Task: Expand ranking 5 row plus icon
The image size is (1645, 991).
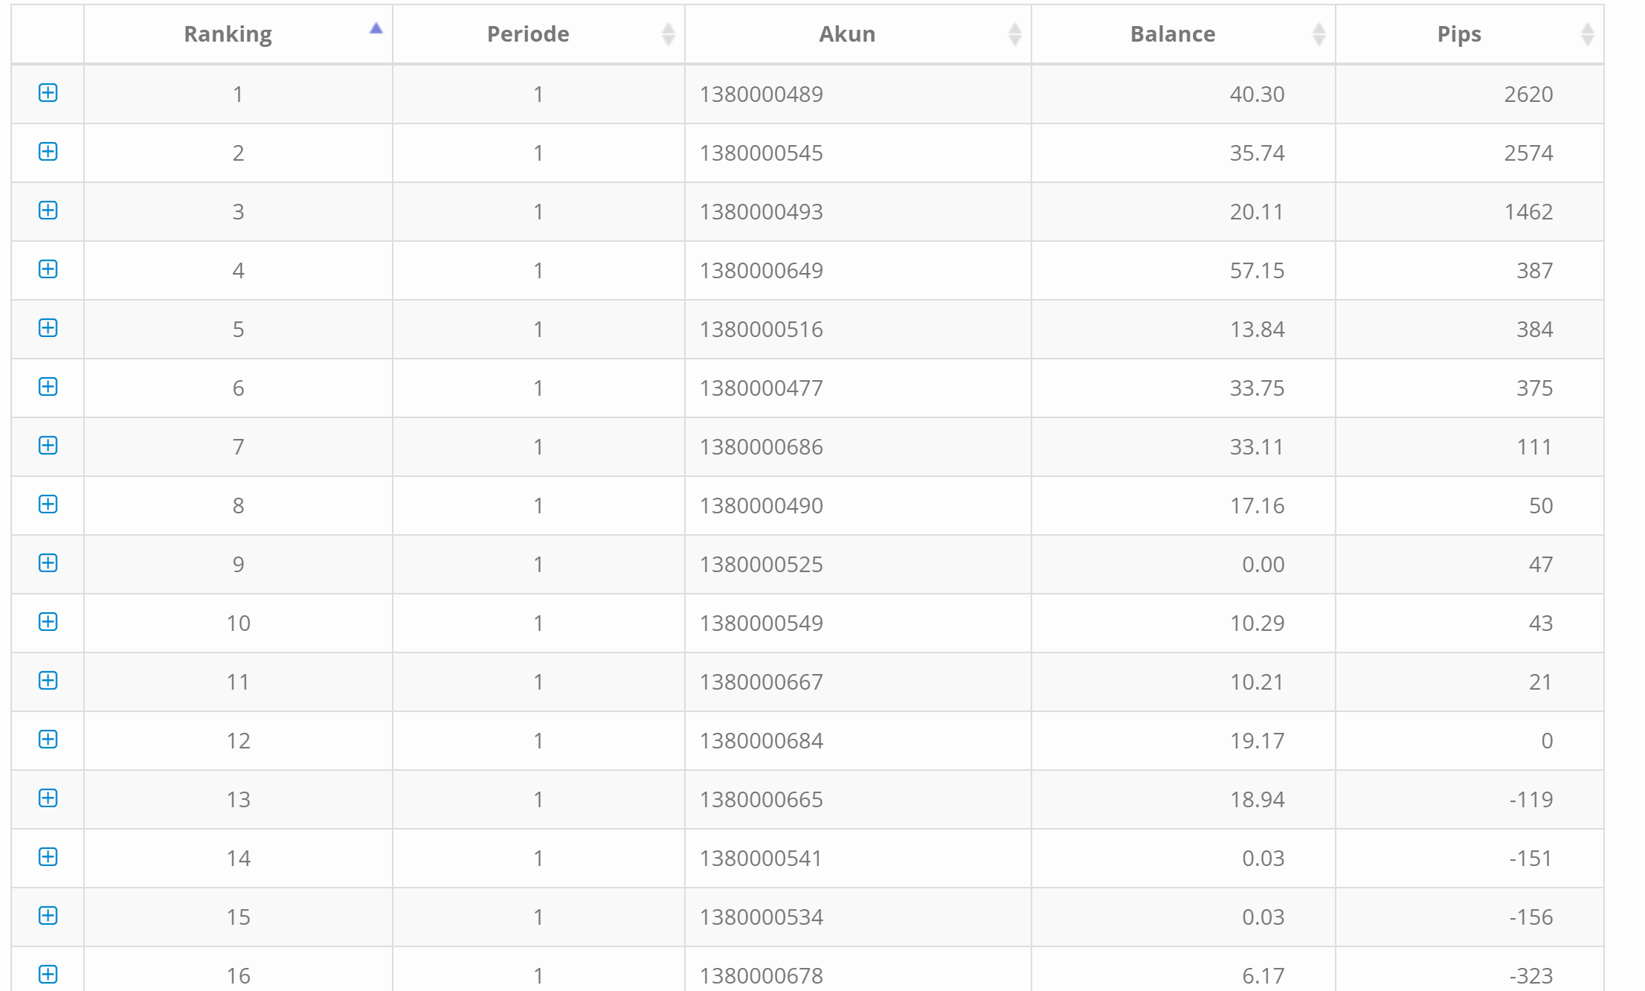Action: (48, 328)
